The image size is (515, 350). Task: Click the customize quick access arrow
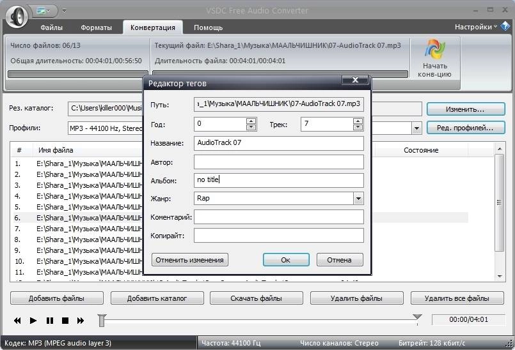(x=65, y=11)
